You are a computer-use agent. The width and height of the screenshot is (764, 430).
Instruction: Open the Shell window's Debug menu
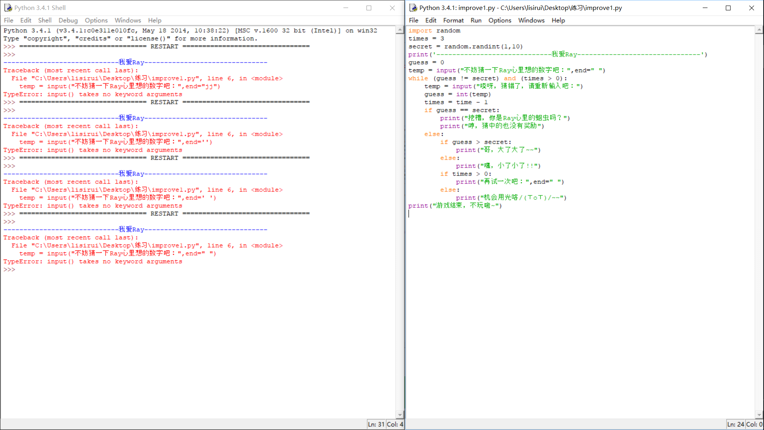point(68,20)
